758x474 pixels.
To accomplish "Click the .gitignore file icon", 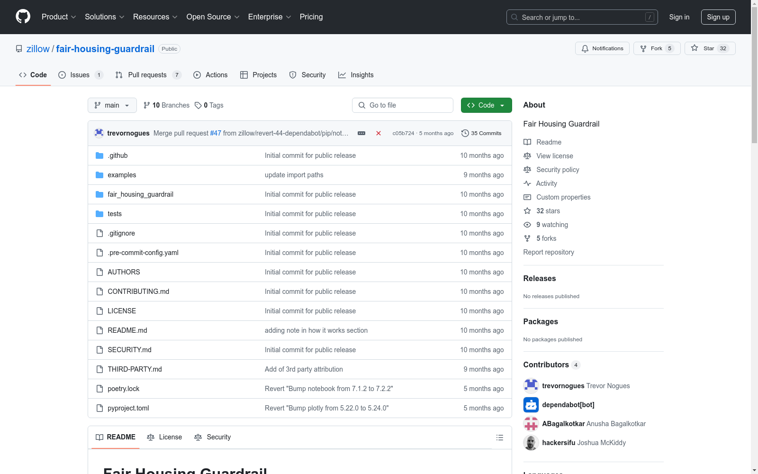I will [x=99, y=233].
